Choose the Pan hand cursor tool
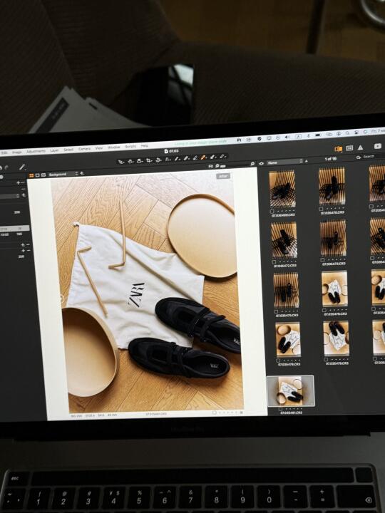The image size is (385, 513). 130,161
